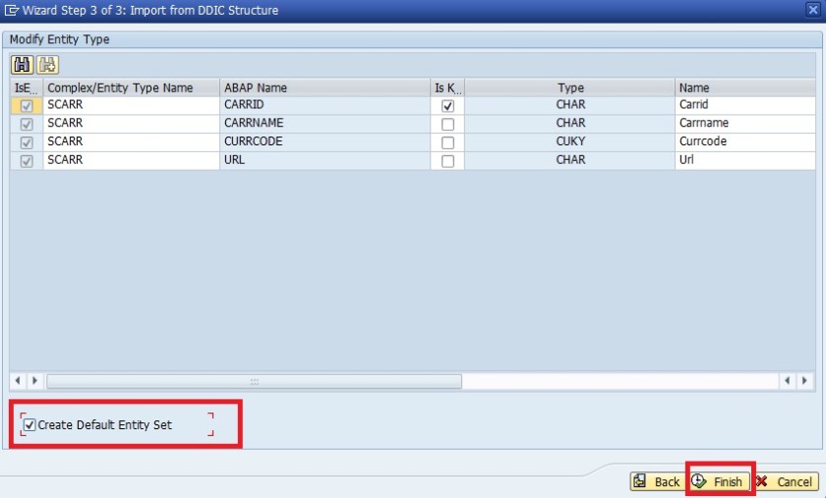826x498 pixels.
Task: Toggle IsEntity checkbox for CURRCODE row
Action: click(x=27, y=142)
